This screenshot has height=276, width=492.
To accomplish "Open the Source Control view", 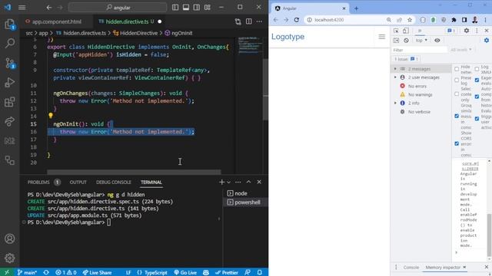I will coord(10,63).
